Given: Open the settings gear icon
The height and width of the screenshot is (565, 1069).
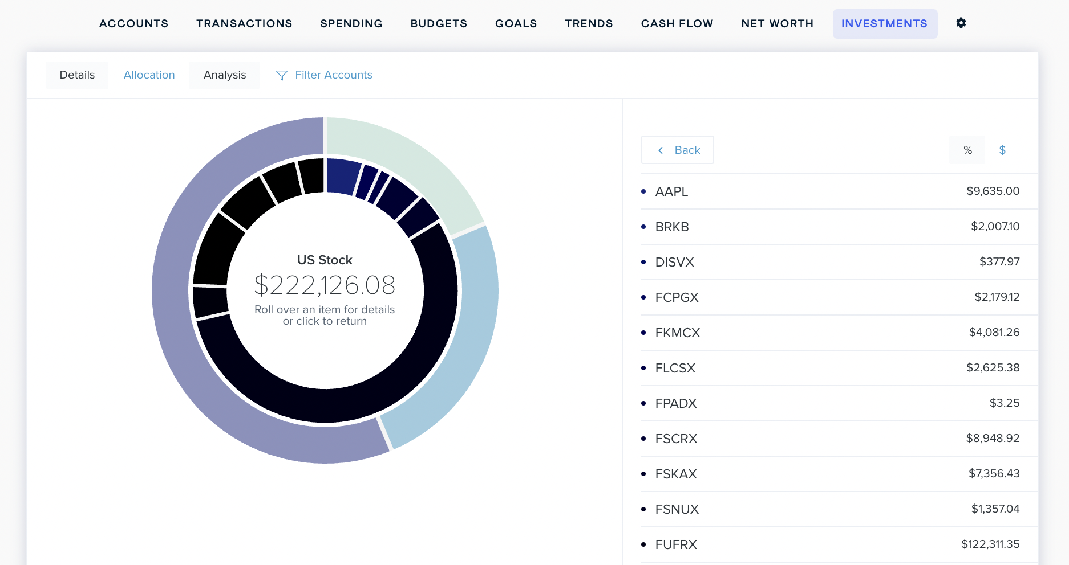Looking at the screenshot, I should coord(961,23).
